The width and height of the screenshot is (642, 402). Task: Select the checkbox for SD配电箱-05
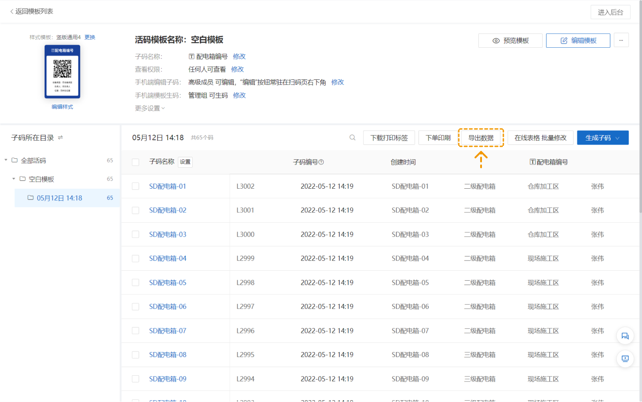click(136, 283)
